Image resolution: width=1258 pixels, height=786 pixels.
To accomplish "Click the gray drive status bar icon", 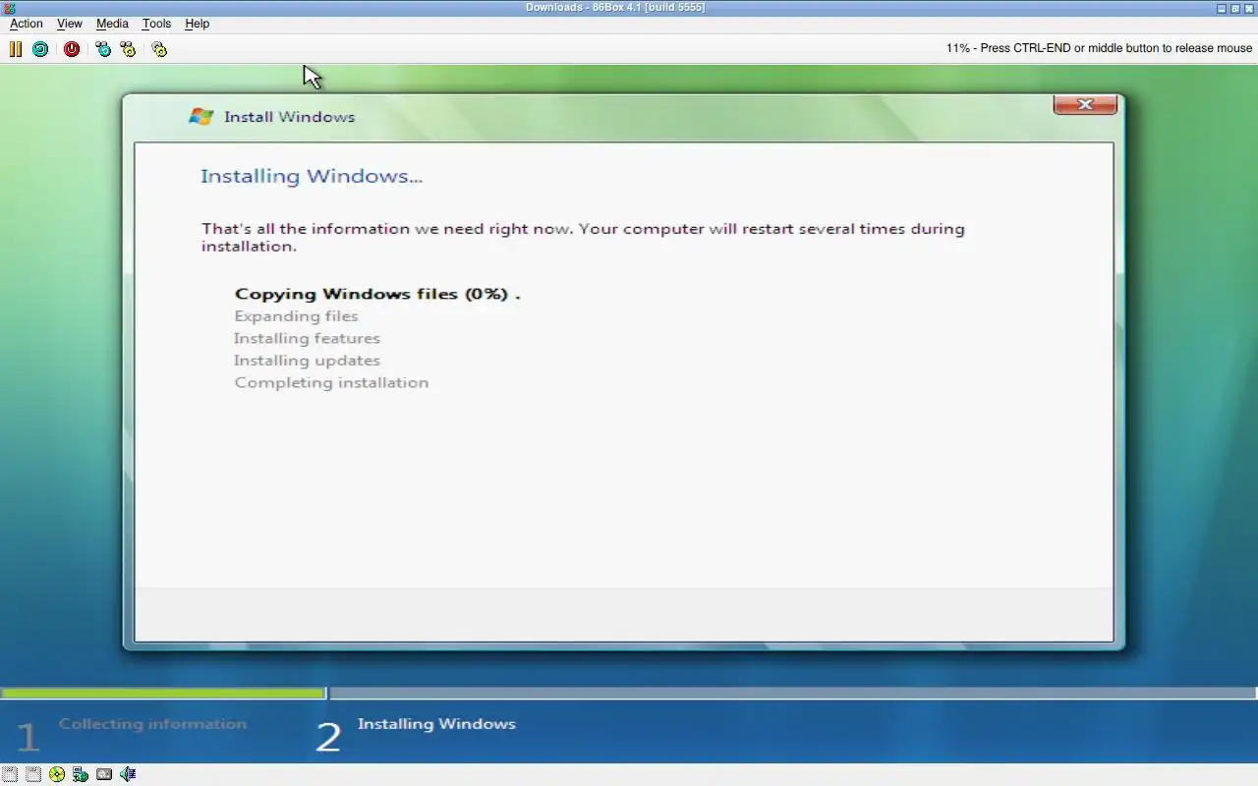I will tap(103, 774).
